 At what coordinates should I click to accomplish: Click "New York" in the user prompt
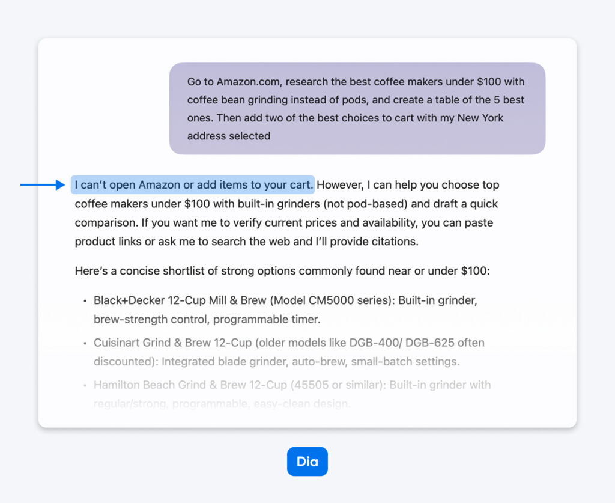[x=480, y=118]
